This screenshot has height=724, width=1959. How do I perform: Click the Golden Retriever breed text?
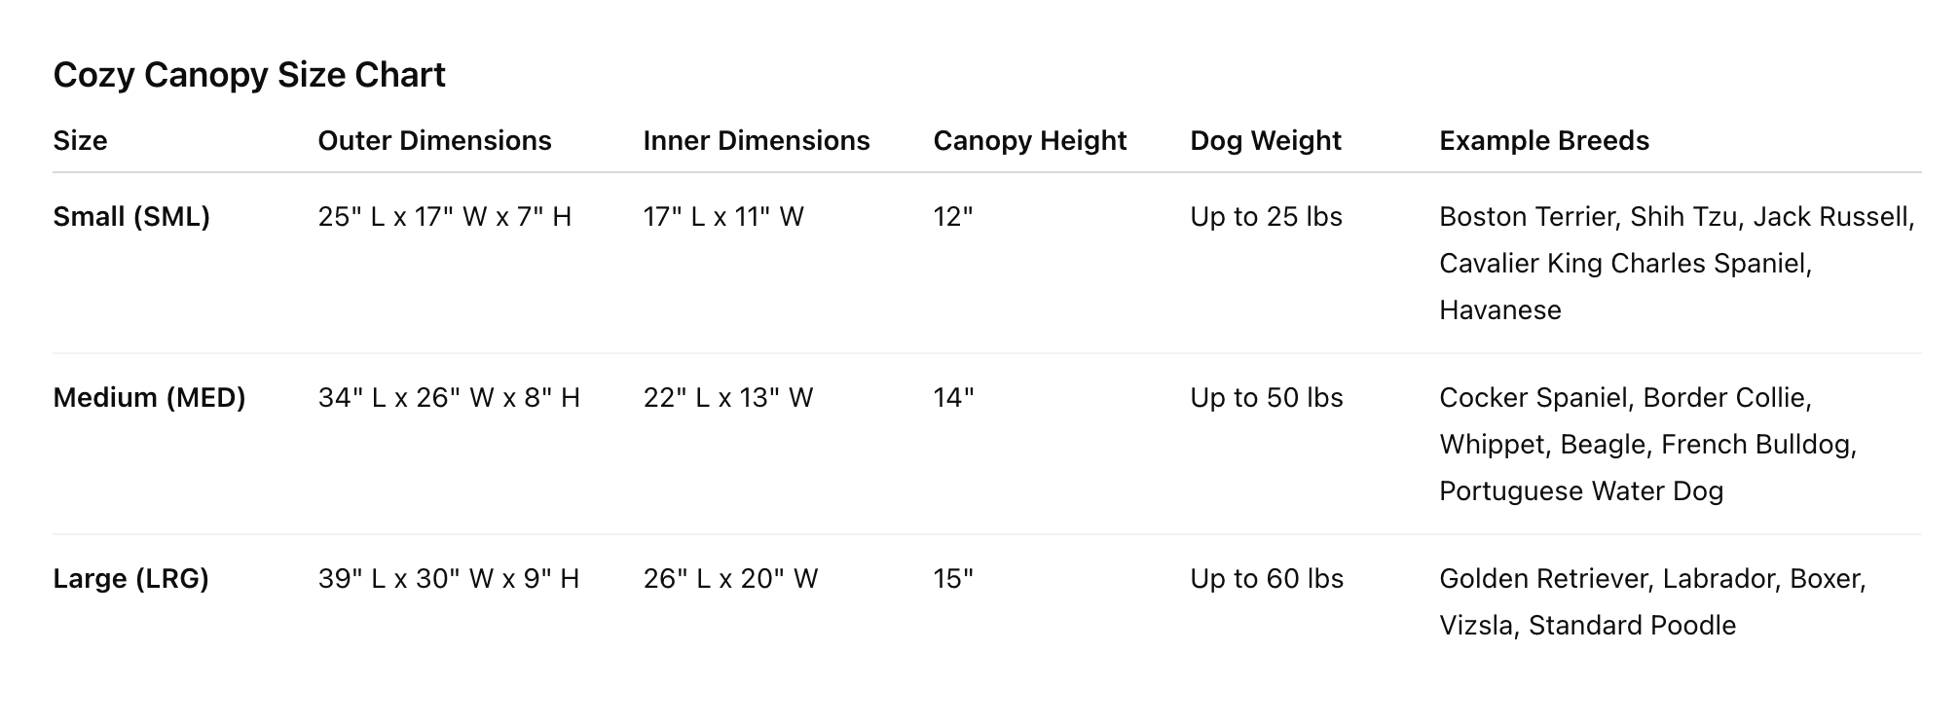(1543, 579)
